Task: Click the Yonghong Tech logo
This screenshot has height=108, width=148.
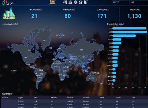Action: [x=8, y=3]
